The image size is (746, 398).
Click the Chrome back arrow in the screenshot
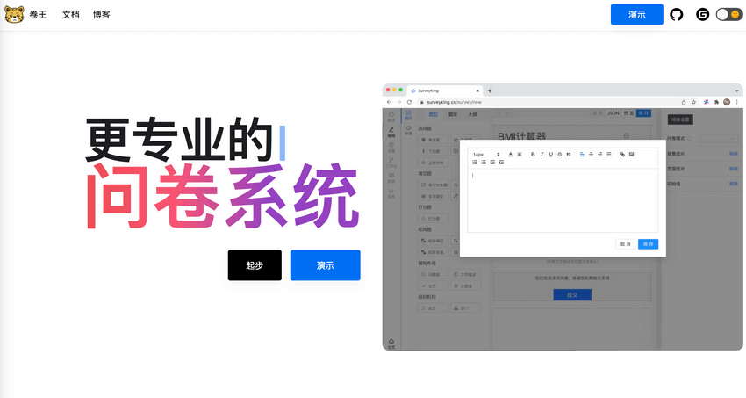(x=389, y=102)
